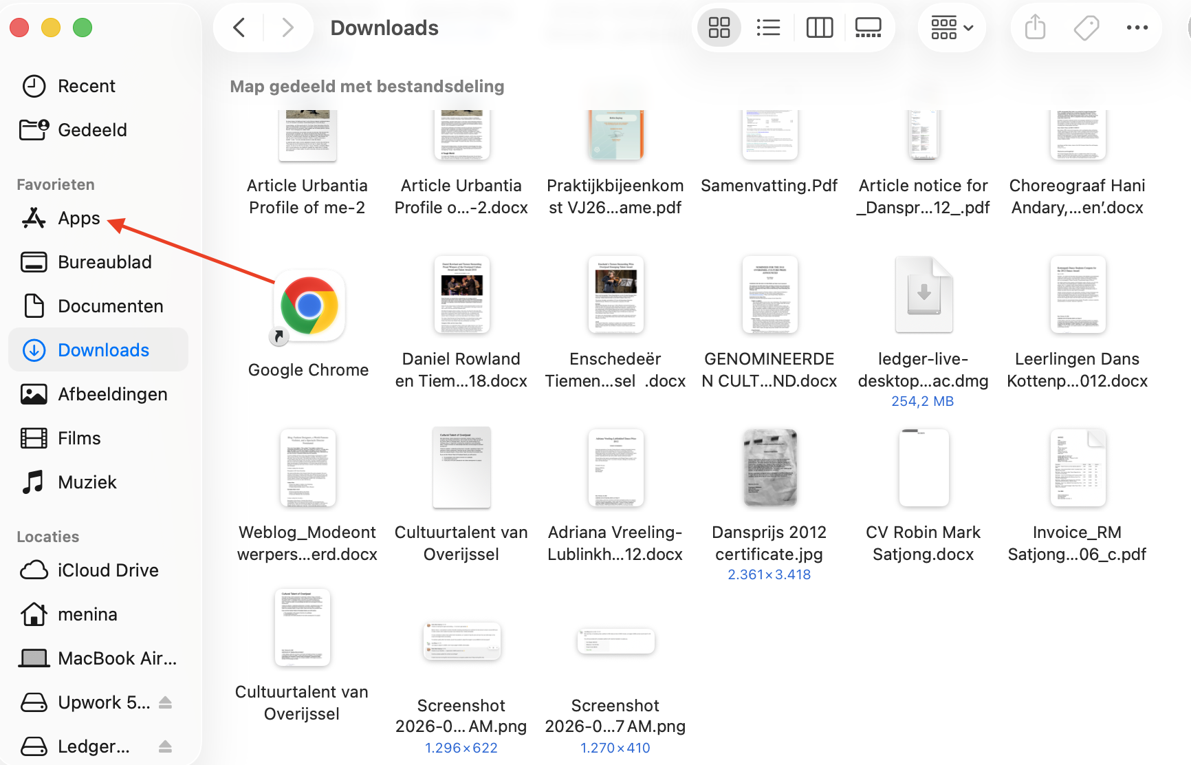Navigate back with the back arrow

point(239,28)
